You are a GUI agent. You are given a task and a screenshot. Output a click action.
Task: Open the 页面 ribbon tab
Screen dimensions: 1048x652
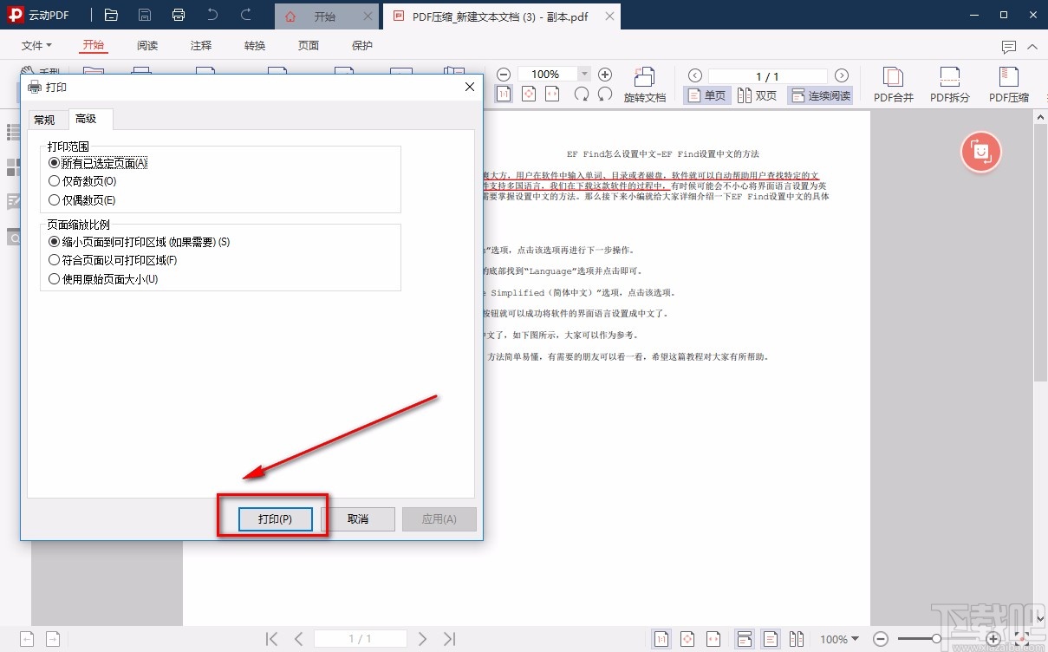pos(309,46)
